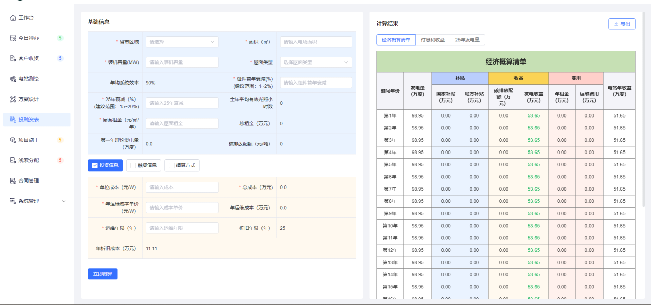Click the 费用 column group header
The height and width of the screenshot is (305, 651).
pyautogui.click(x=576, y=78)
